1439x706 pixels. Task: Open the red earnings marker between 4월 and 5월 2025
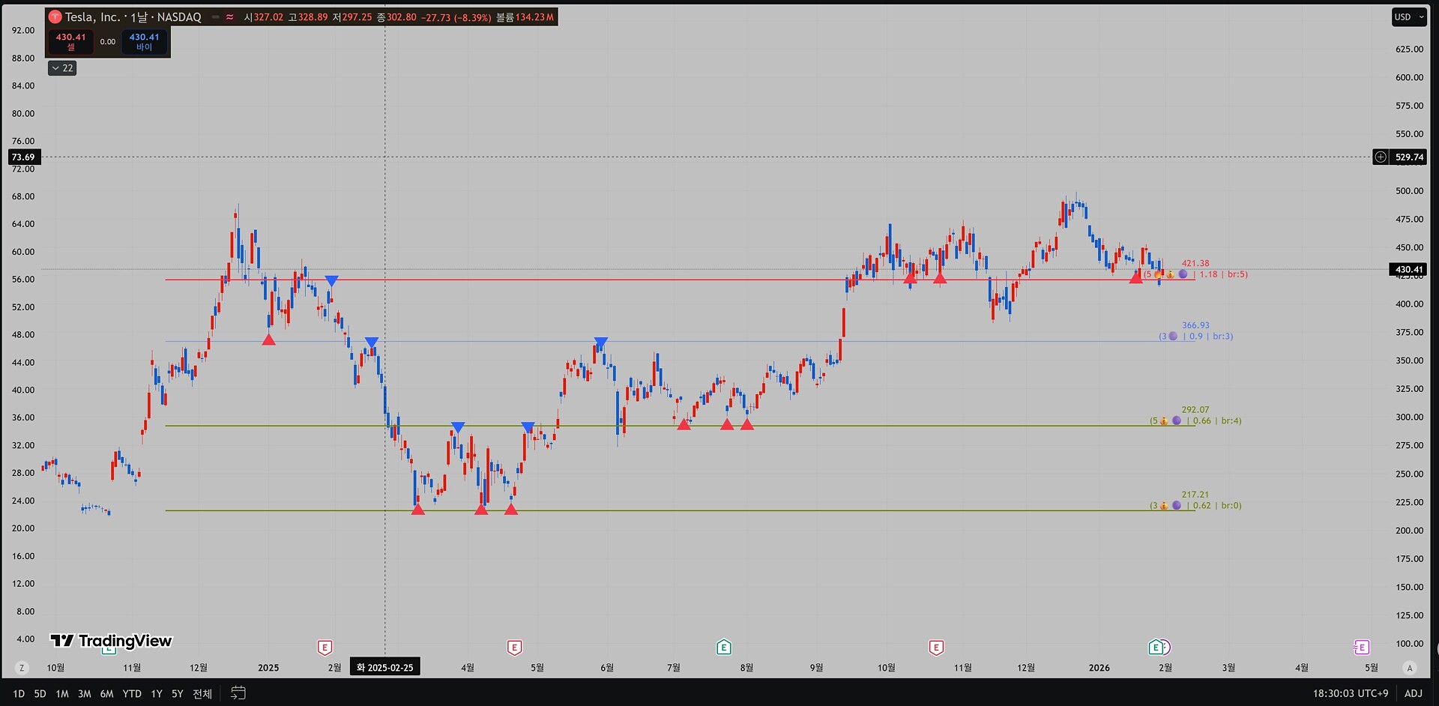(514, 647)
